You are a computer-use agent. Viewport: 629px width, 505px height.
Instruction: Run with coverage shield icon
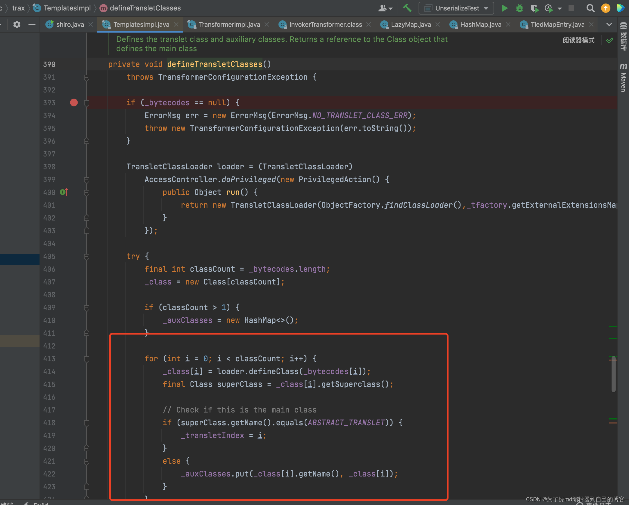pos(534,8)
